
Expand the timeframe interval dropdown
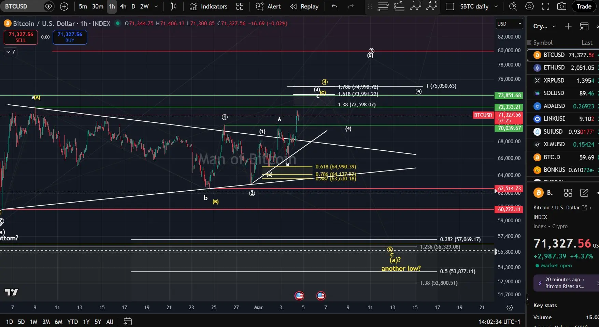click(156, 6)
